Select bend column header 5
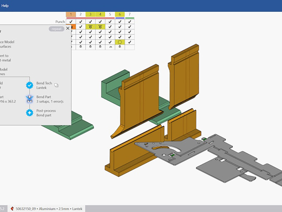This screenshot has height=212, width=282. point(110,14)
